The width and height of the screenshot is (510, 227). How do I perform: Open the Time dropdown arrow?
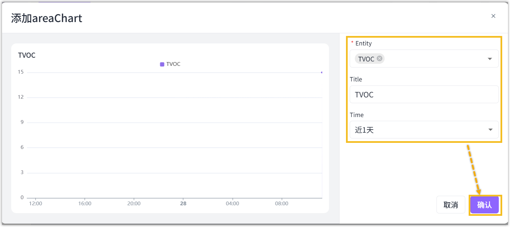tap(490, 130)
